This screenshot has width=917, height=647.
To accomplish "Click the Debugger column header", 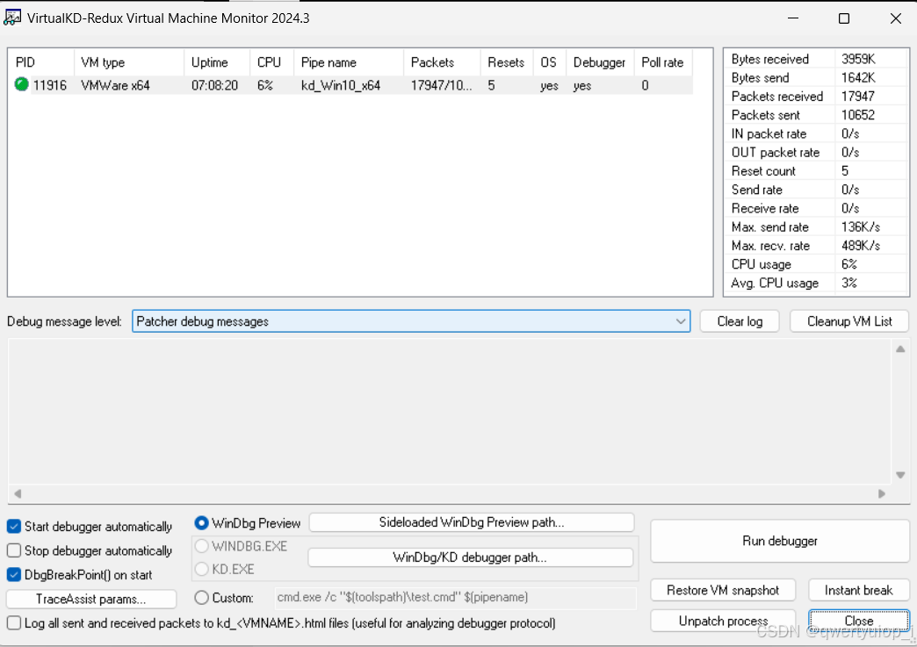I will coord(600,62).
